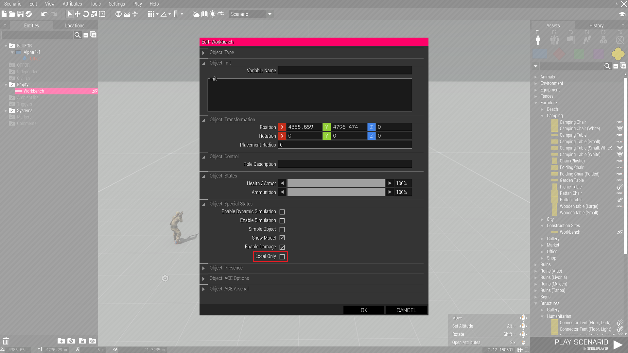Click the Role Description field
Image resolution: width=628 pixels, height=353 pixels.
[x=345, y=164]
